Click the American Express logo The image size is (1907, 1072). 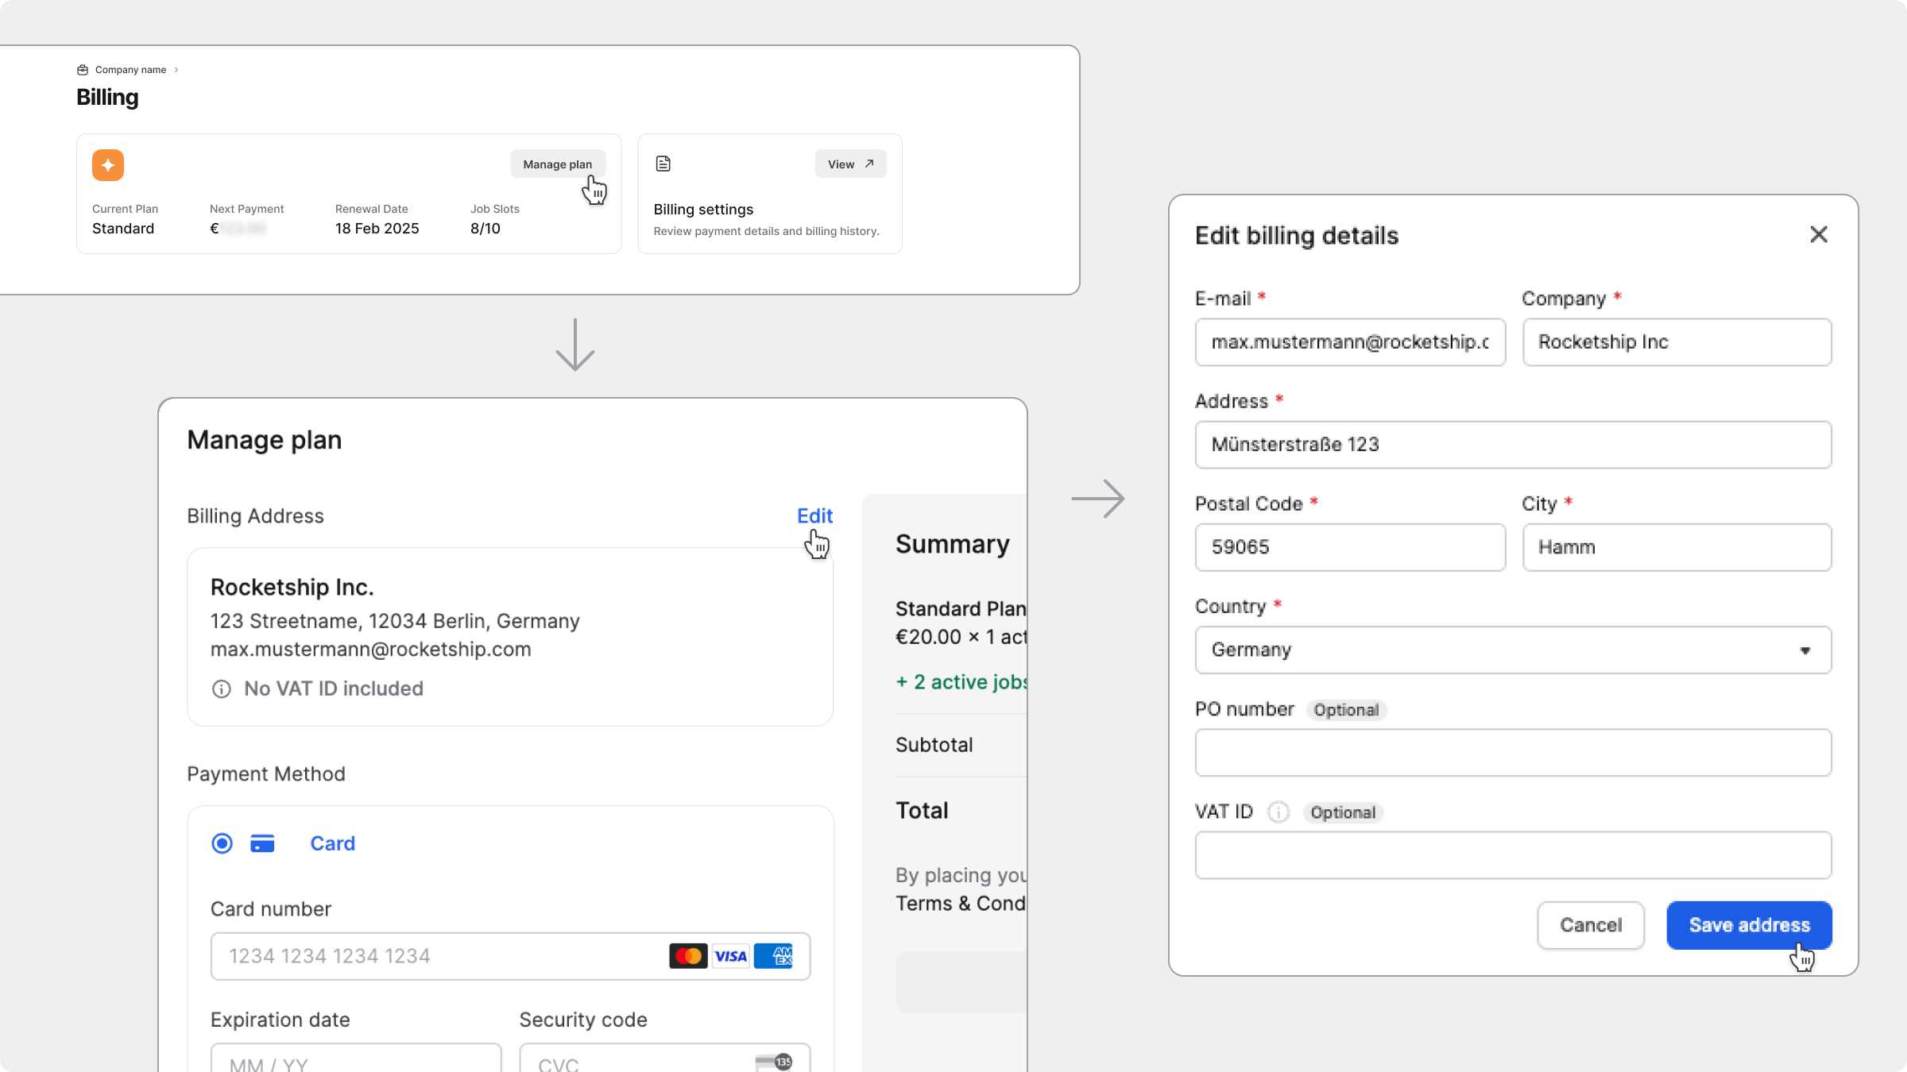[774, 956]
